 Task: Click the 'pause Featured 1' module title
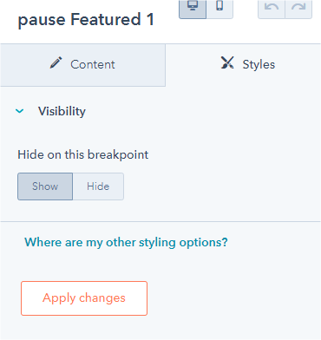(x=86, y=20)
